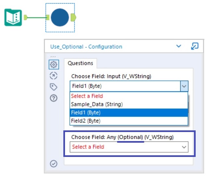
Task: Open the Annotation tag icon
Action: pos(54,87)
